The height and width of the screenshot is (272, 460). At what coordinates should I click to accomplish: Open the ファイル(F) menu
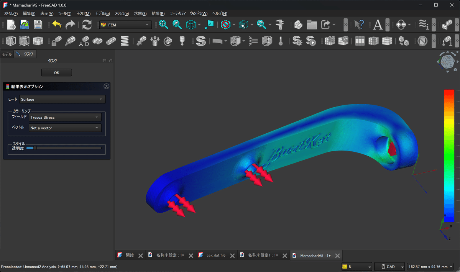(10, 13)
